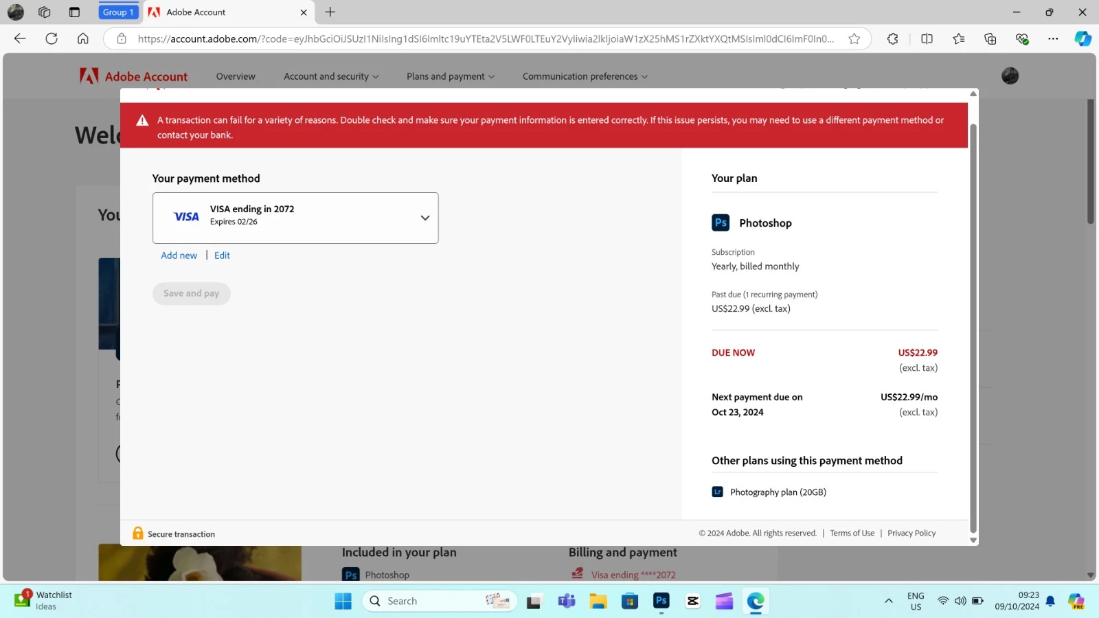Open the Favorites list icon
Viewport: 1099px width, 618px height.
coord(959,38)
